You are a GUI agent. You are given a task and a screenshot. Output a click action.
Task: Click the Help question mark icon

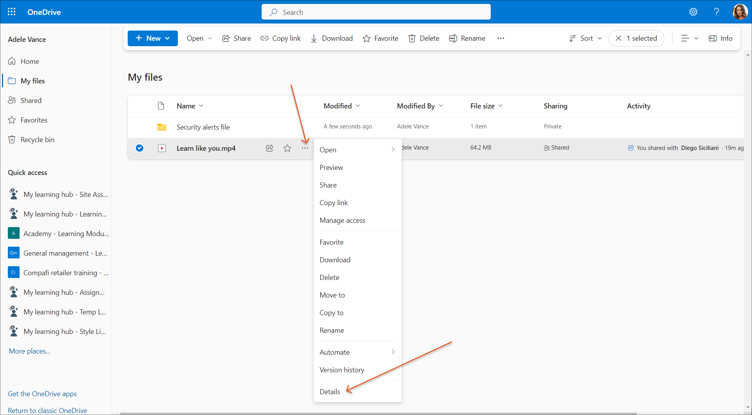(x=716, y=12)
